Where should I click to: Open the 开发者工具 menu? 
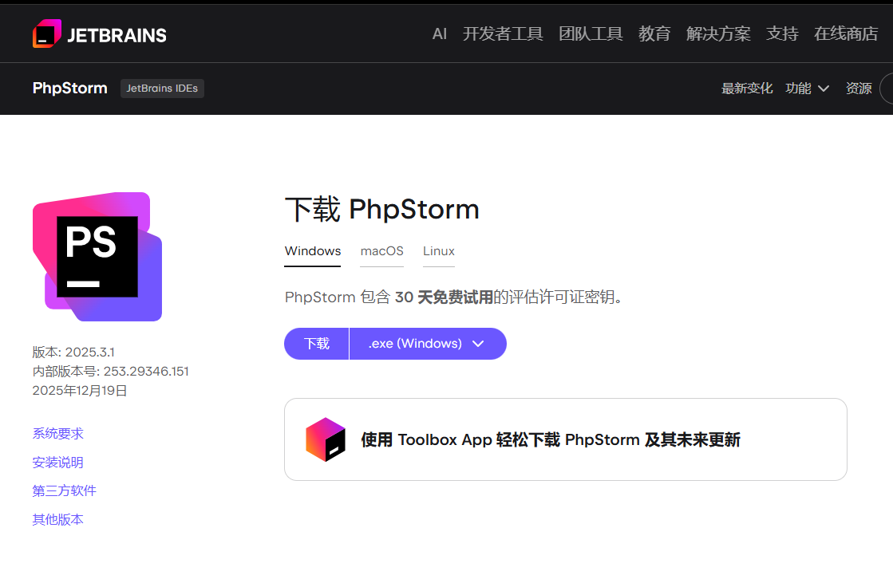point(503,33)
